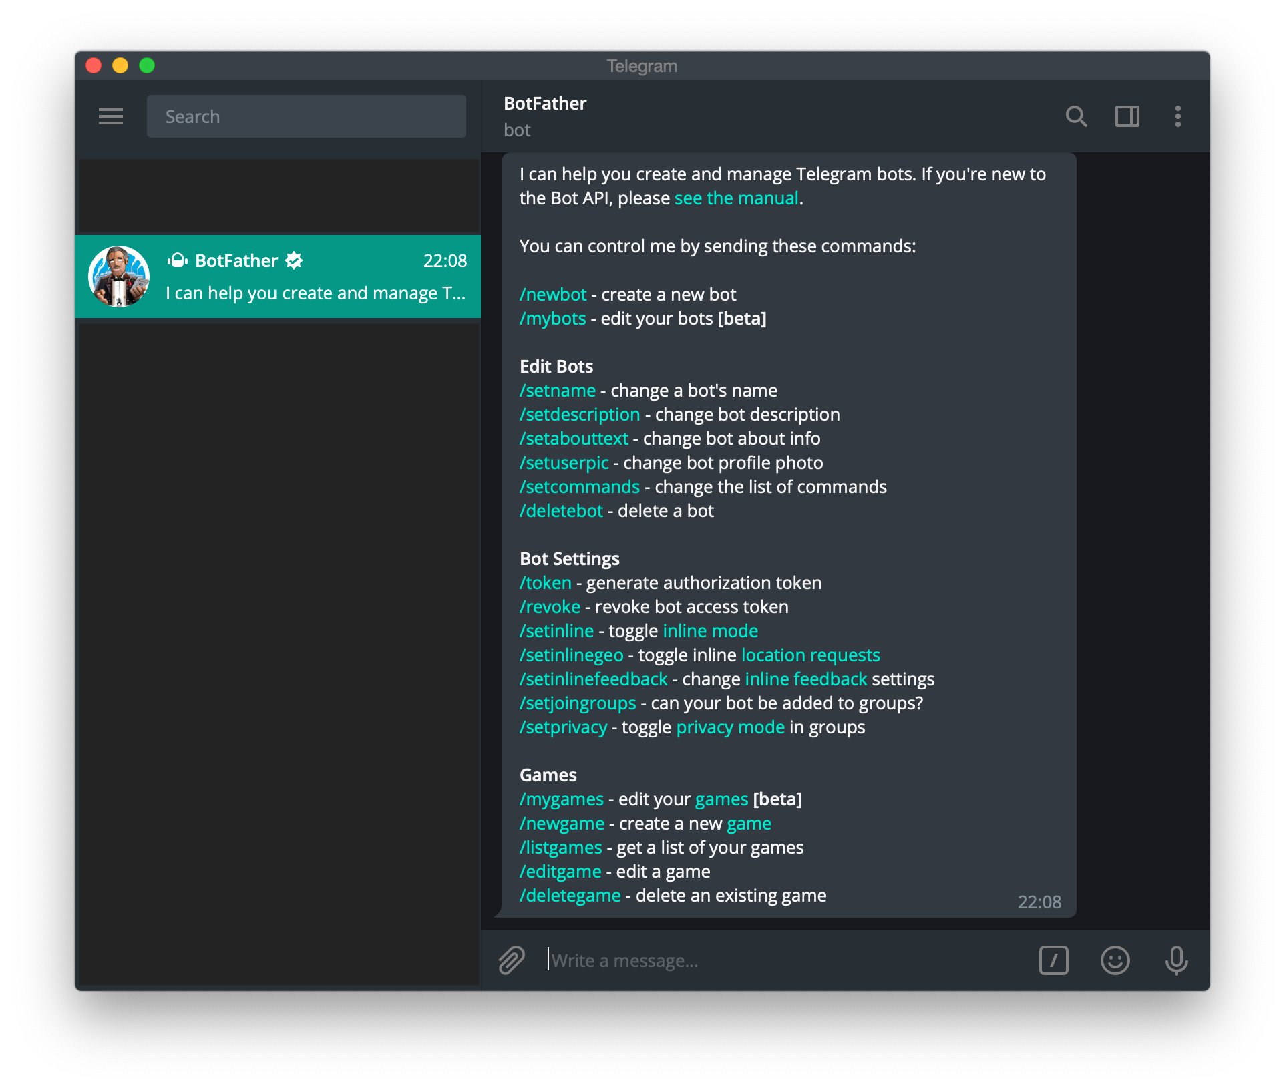
Task: Open the bot commands slash button
Action: pyautogui.click(x=1053, y=960)
